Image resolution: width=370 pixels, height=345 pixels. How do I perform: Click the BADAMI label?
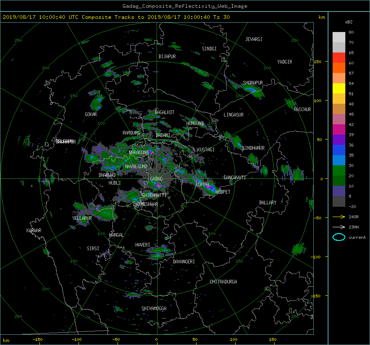[x=163, y=135]
